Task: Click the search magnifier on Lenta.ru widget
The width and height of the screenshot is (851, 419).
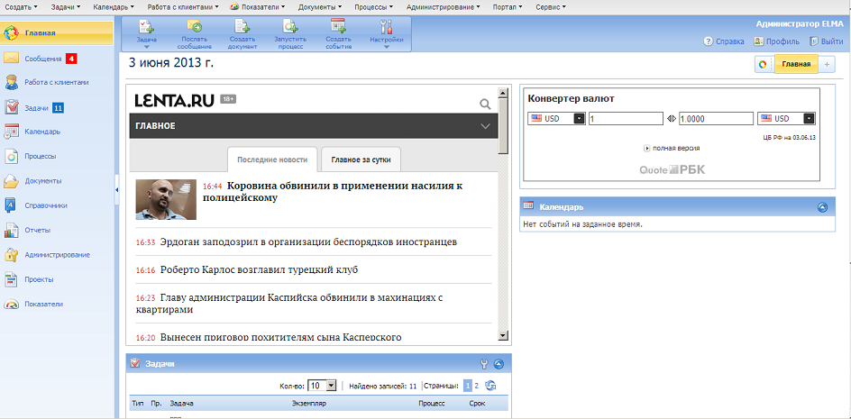Action: click(x=485, y=104)
